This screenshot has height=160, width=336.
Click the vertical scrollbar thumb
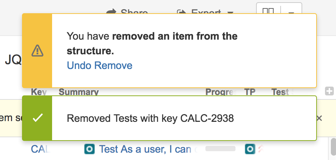[x=333, y=146]
